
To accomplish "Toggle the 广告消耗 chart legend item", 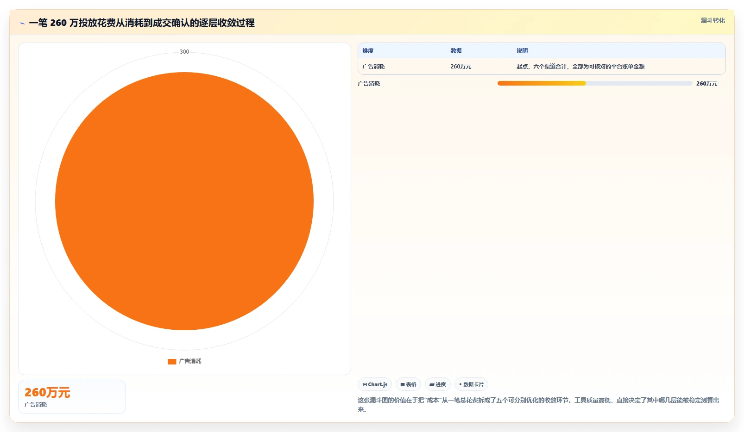I will coord(184,361).
